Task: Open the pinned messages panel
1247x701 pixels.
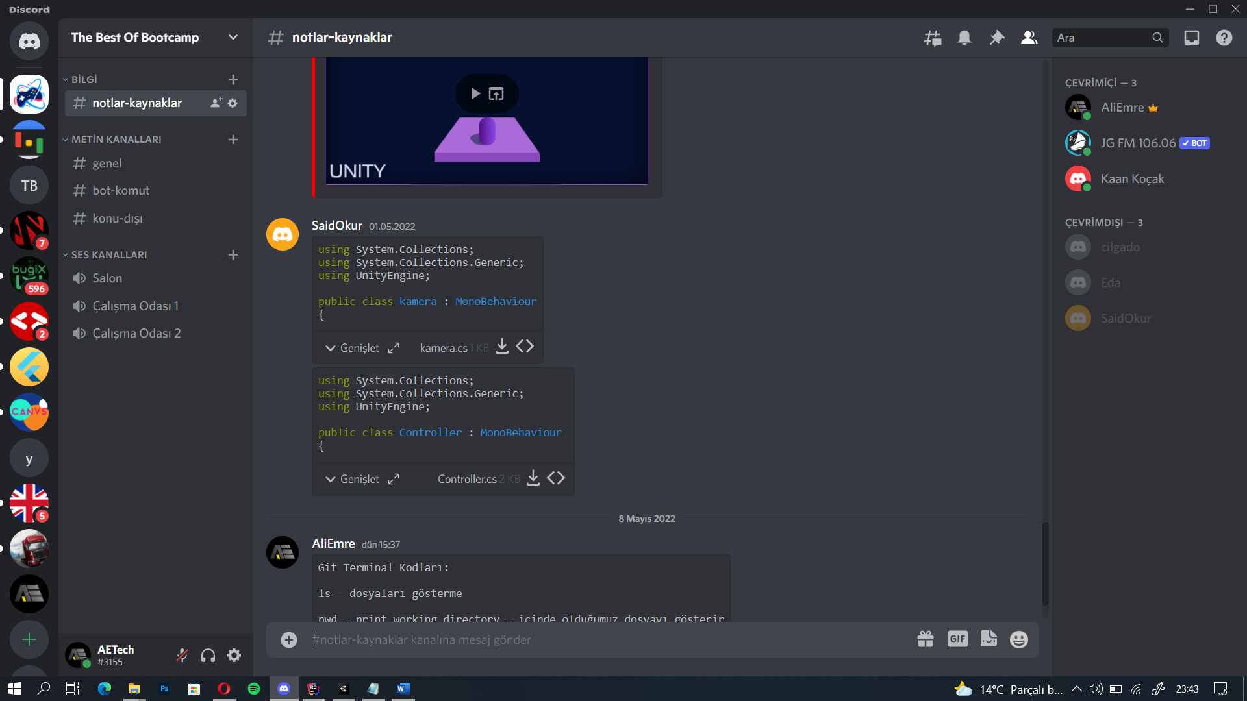Action: [x=996, y=37]
